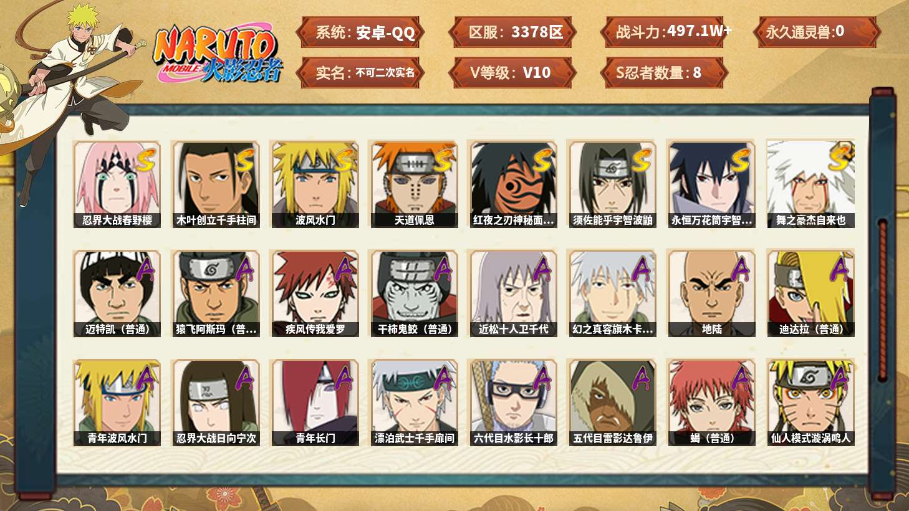Image resolution: width=909 pixels, height=511 pixels.
Task: Click the Naruto Mobile 火影忍者 logo
Action: click(218, 54)
